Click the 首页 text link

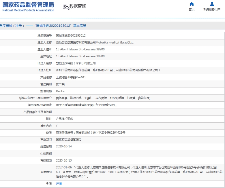click(x=192, y=10)
